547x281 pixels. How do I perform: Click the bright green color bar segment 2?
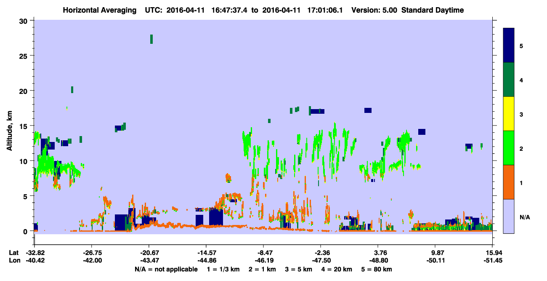coord(509,148)
